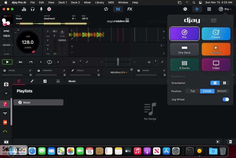Click the HARMONIC volume slider

click(x=51, y=75)
